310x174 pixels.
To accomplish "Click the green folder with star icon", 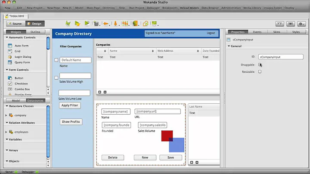I will pos(77,24).
